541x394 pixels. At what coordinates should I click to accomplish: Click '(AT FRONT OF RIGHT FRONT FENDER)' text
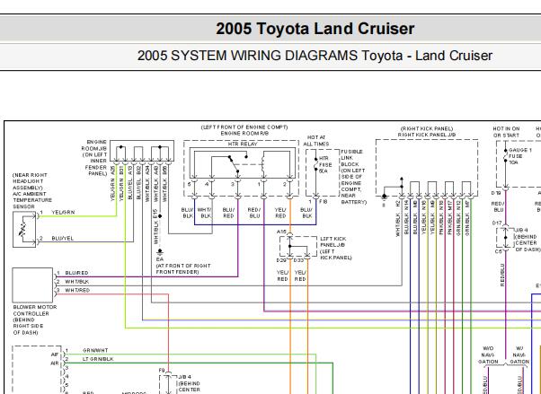pos(182,269)
